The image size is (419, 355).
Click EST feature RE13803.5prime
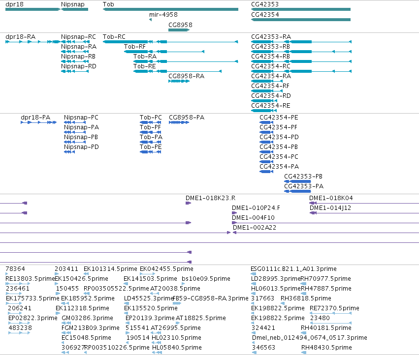pyautogui.click(x=18, y=284)
